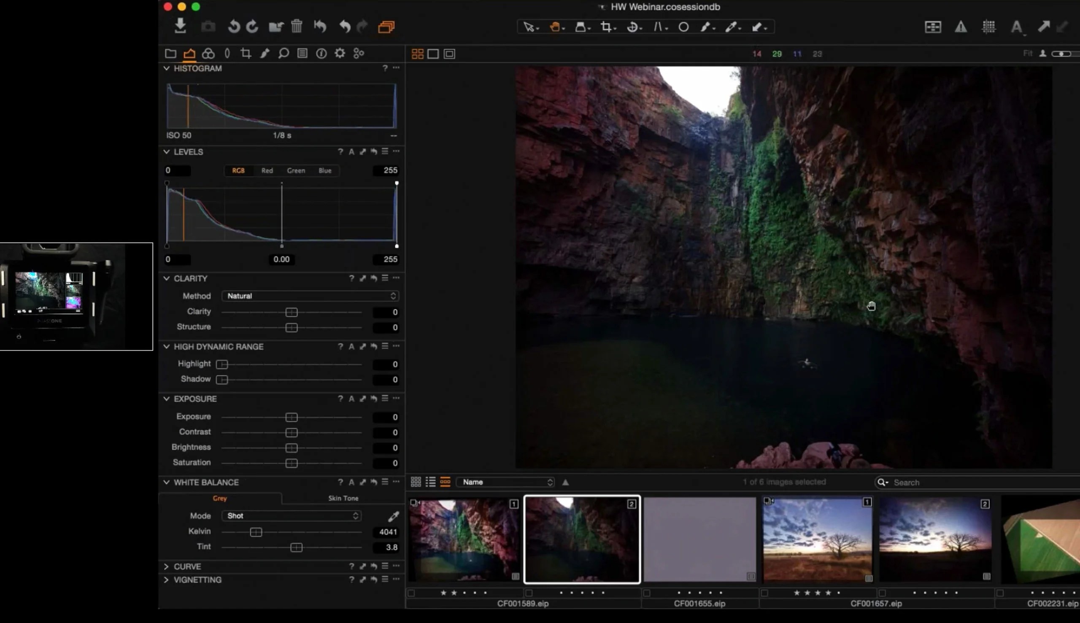The image size is (1080, 623).
Task: Select the tree sunset thumbnail CF001657
Action: tap(817, 539)
